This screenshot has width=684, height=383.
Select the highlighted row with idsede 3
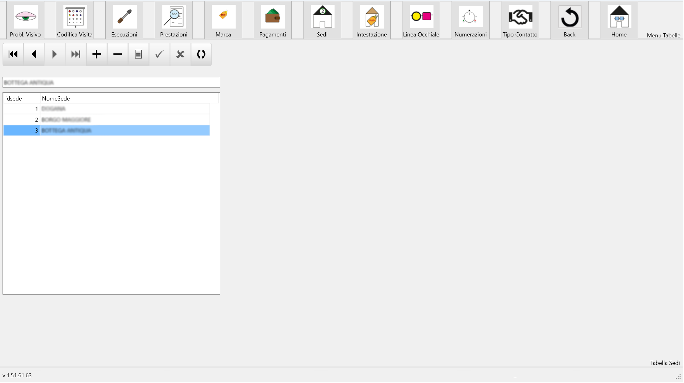click(x=107, y=130)
